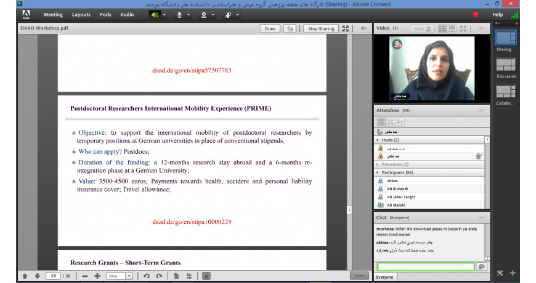The image size is (536, 283).
Task: Rotate the document clockwise
Action: tap(160, 276)
